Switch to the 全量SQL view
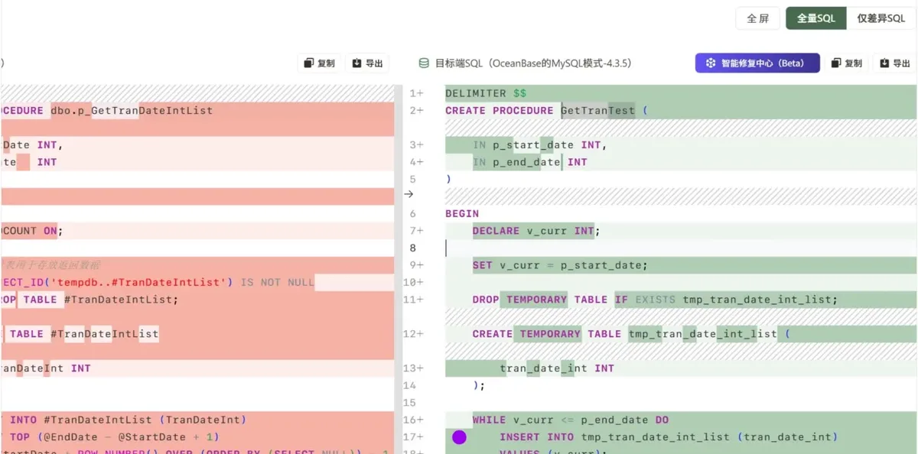 (x=816, y=18)
